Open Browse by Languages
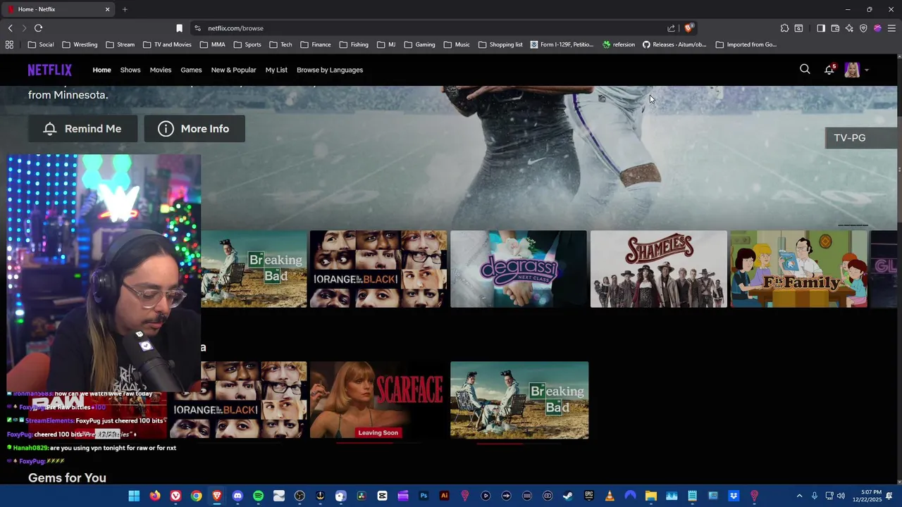This screenshot has height=507, width=902. pyautogui.click(x=330, y=70)
